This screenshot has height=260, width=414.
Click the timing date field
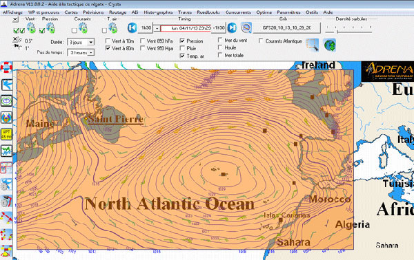click(x=186, y=28)
